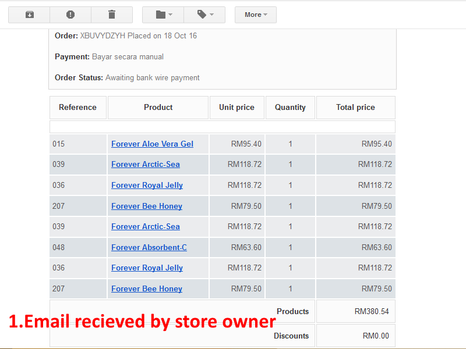
Task: Open the second Forever Royal Jelly link
Action: (x=147, y=268)
